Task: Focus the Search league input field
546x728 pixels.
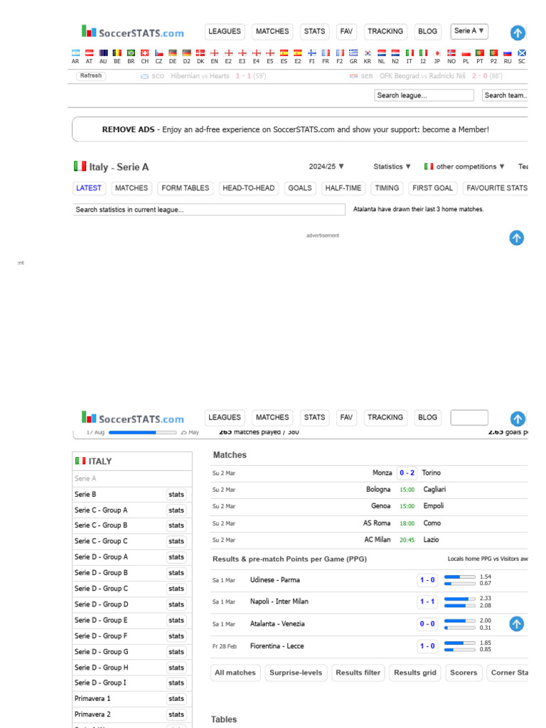Action: (x=424, y=95)
